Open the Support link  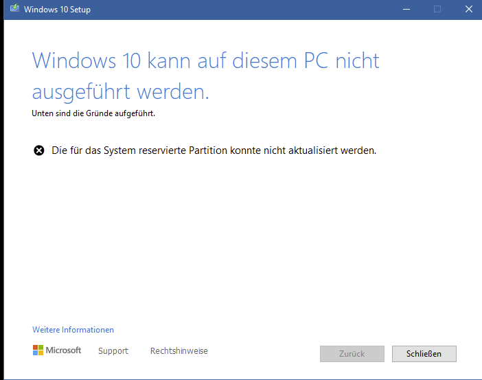(x=113, y=350)
